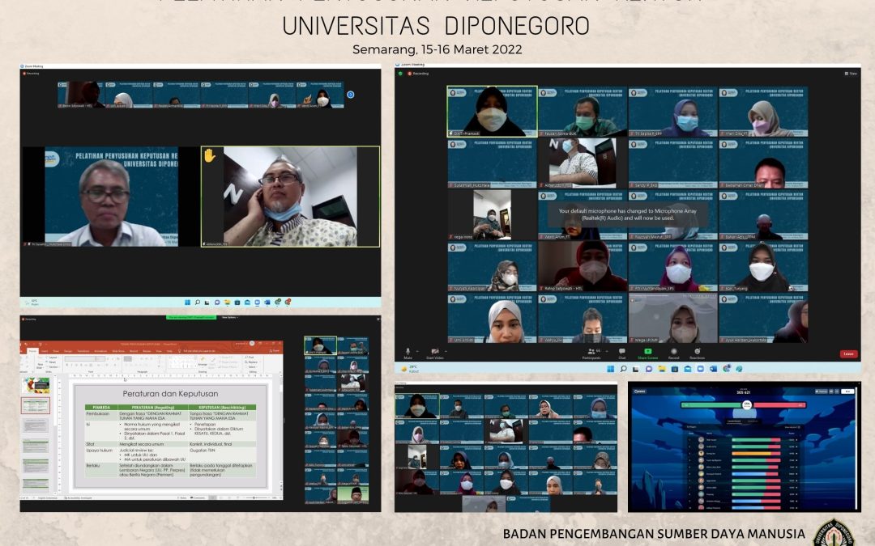Image resolution: width=875 pixels, height=546 pixels.
Task: Open File Explorer from the gallery window taskbar
Action: click(x=662, y=369)
